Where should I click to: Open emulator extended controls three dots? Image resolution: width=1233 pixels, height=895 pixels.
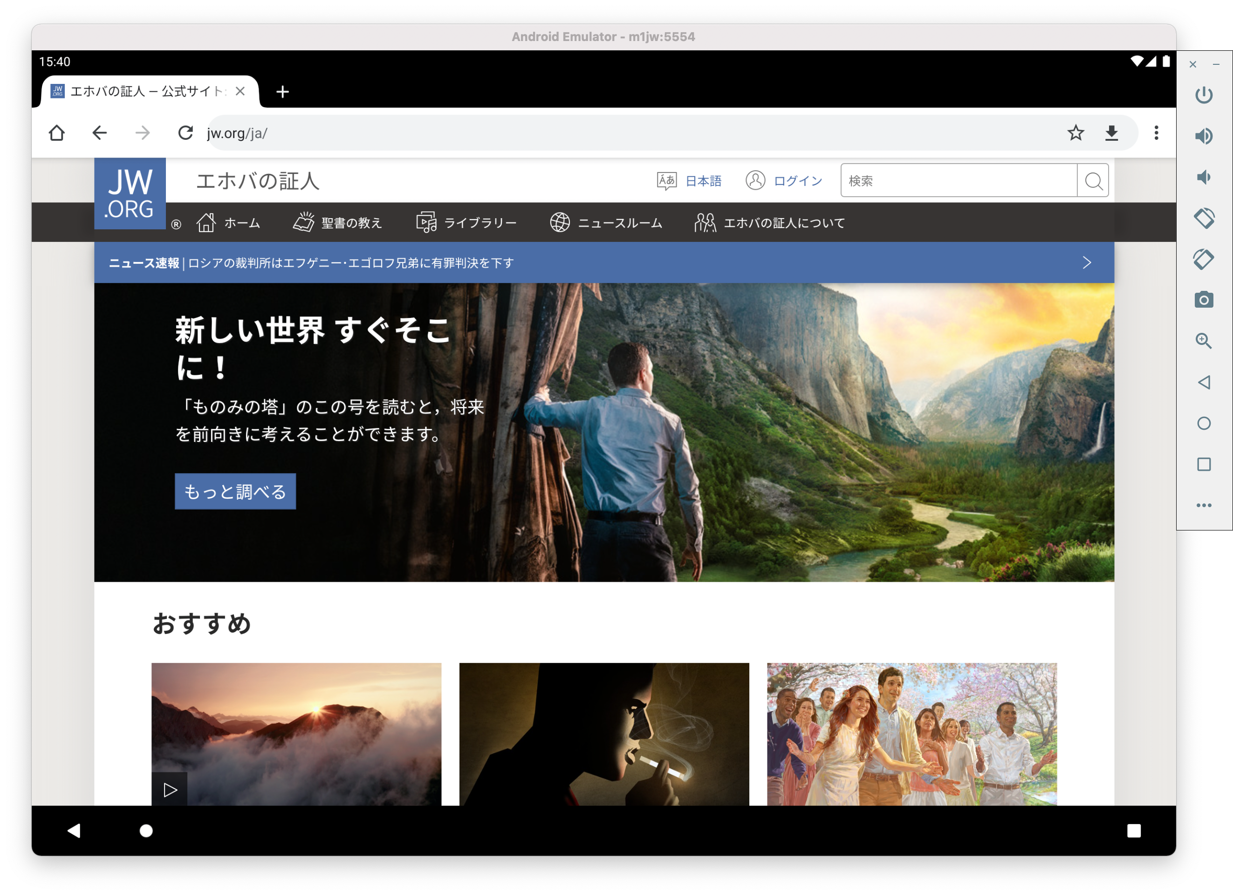[x=1204, y=505]
